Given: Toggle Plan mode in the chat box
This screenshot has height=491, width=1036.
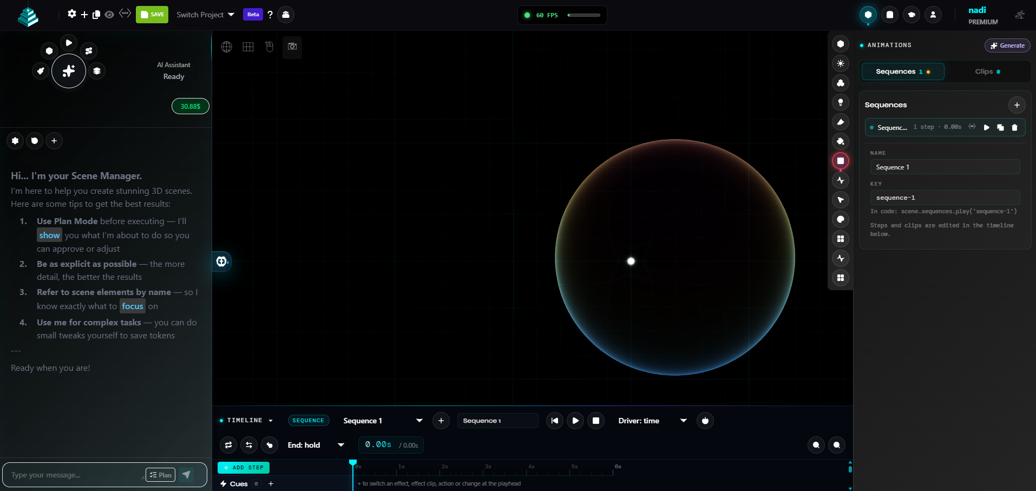Looking at the screenshot, I should [x=161, y=475].
